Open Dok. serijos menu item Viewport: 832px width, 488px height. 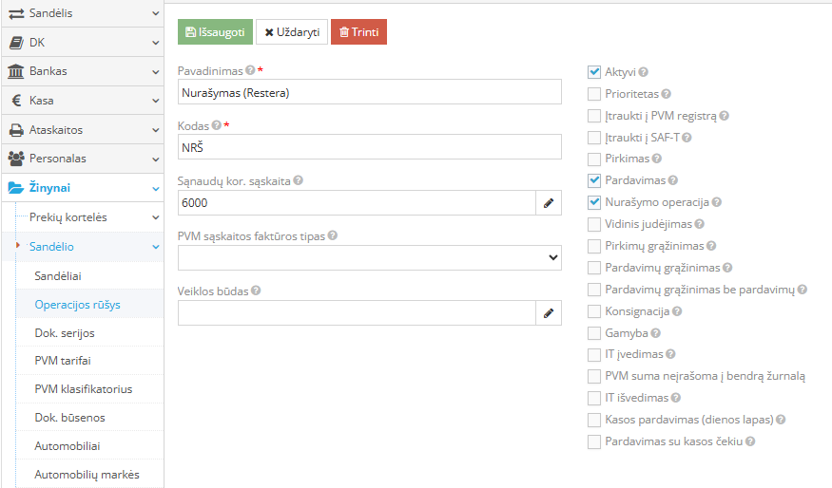point(65,333)
